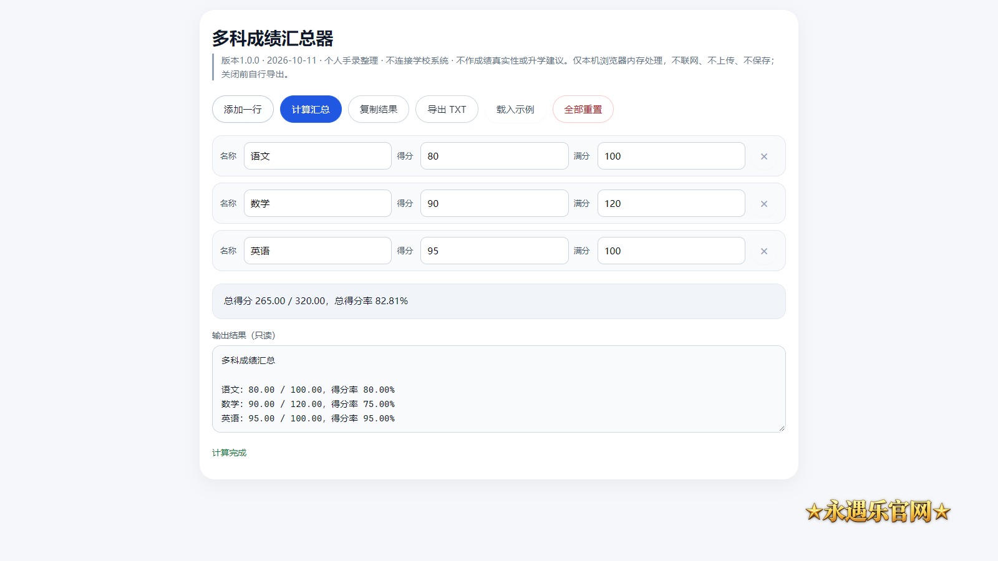Image resolution: width=998 pixels, height=561 pixels.
Task: Grab the output textarea resize handle
Action: tap(782, 428)
